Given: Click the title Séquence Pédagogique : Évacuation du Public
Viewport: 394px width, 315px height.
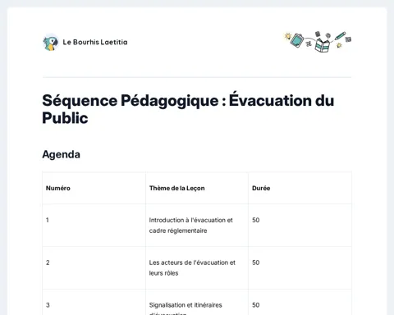Looking at the screenshot, I should click(x=188, y=109).
